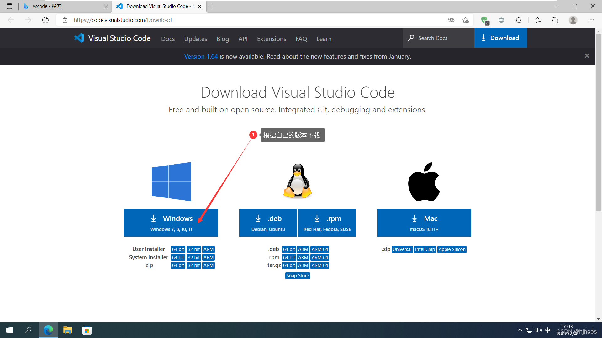602x338 pixels.
Task: Click the extensions icon in browser toolbar
Action: click(519, 20)
